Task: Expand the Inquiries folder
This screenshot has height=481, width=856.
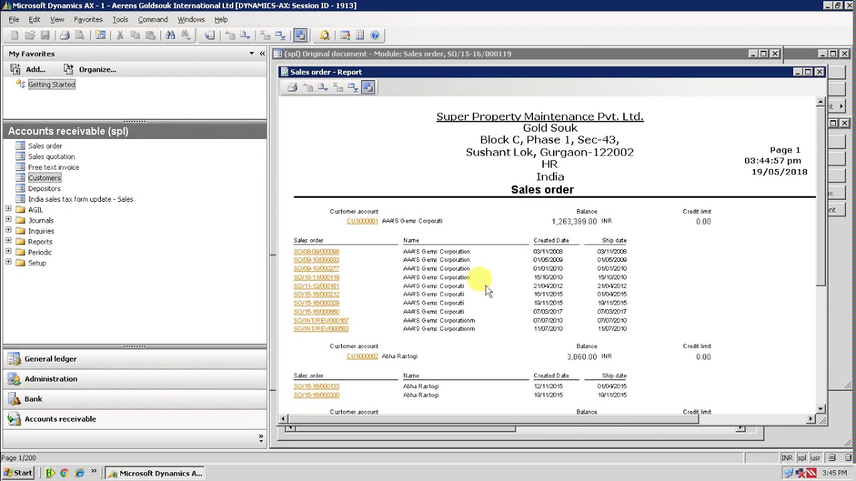Action: (x=8, y=231)
